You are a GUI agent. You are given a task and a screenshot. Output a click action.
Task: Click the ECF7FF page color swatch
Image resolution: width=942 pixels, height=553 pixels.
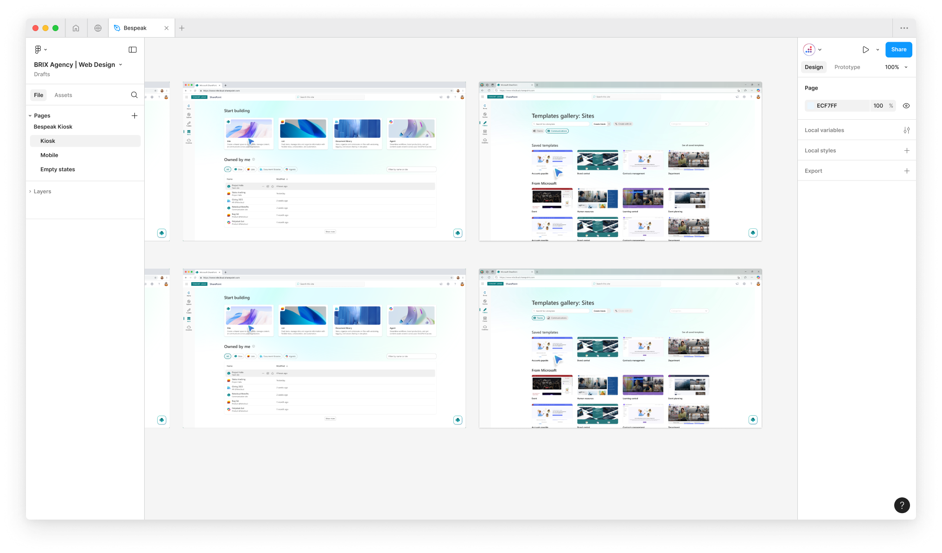pyautogui.click(x=811, y=105)
